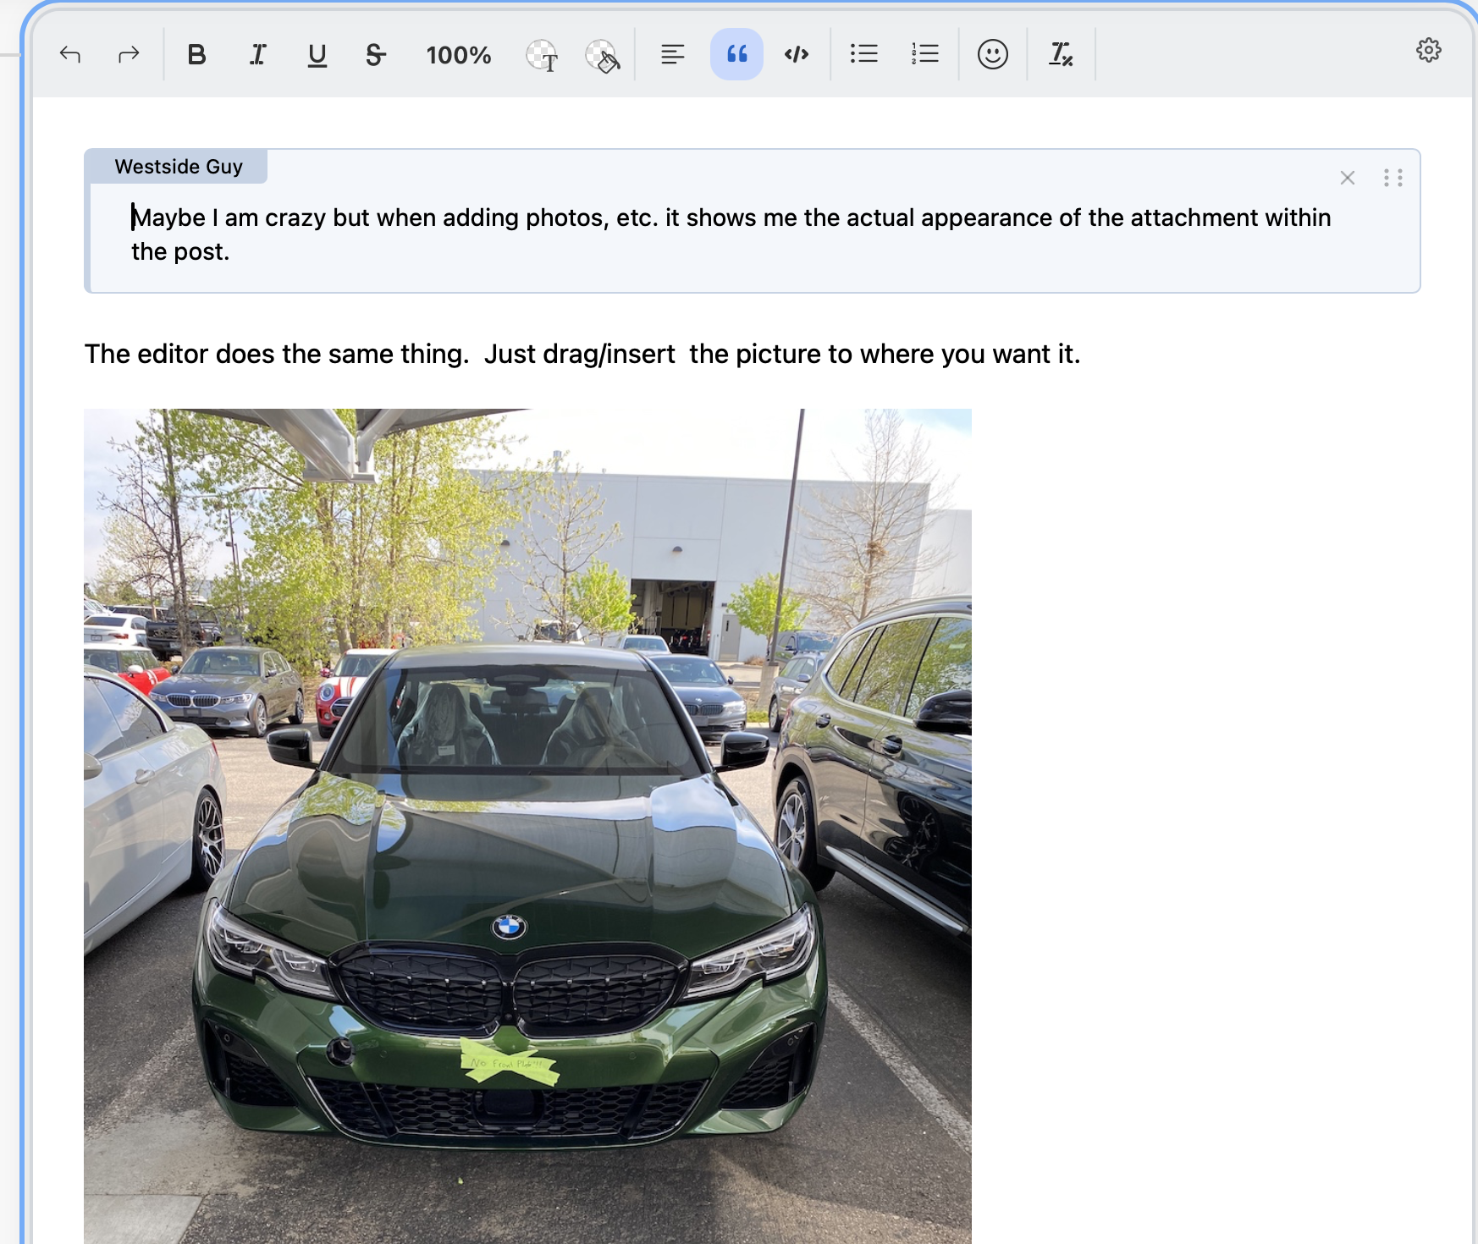This screenshot has height=1244, width=1478.
Task: Open the background fill color picker
Action: pos(603,55)
